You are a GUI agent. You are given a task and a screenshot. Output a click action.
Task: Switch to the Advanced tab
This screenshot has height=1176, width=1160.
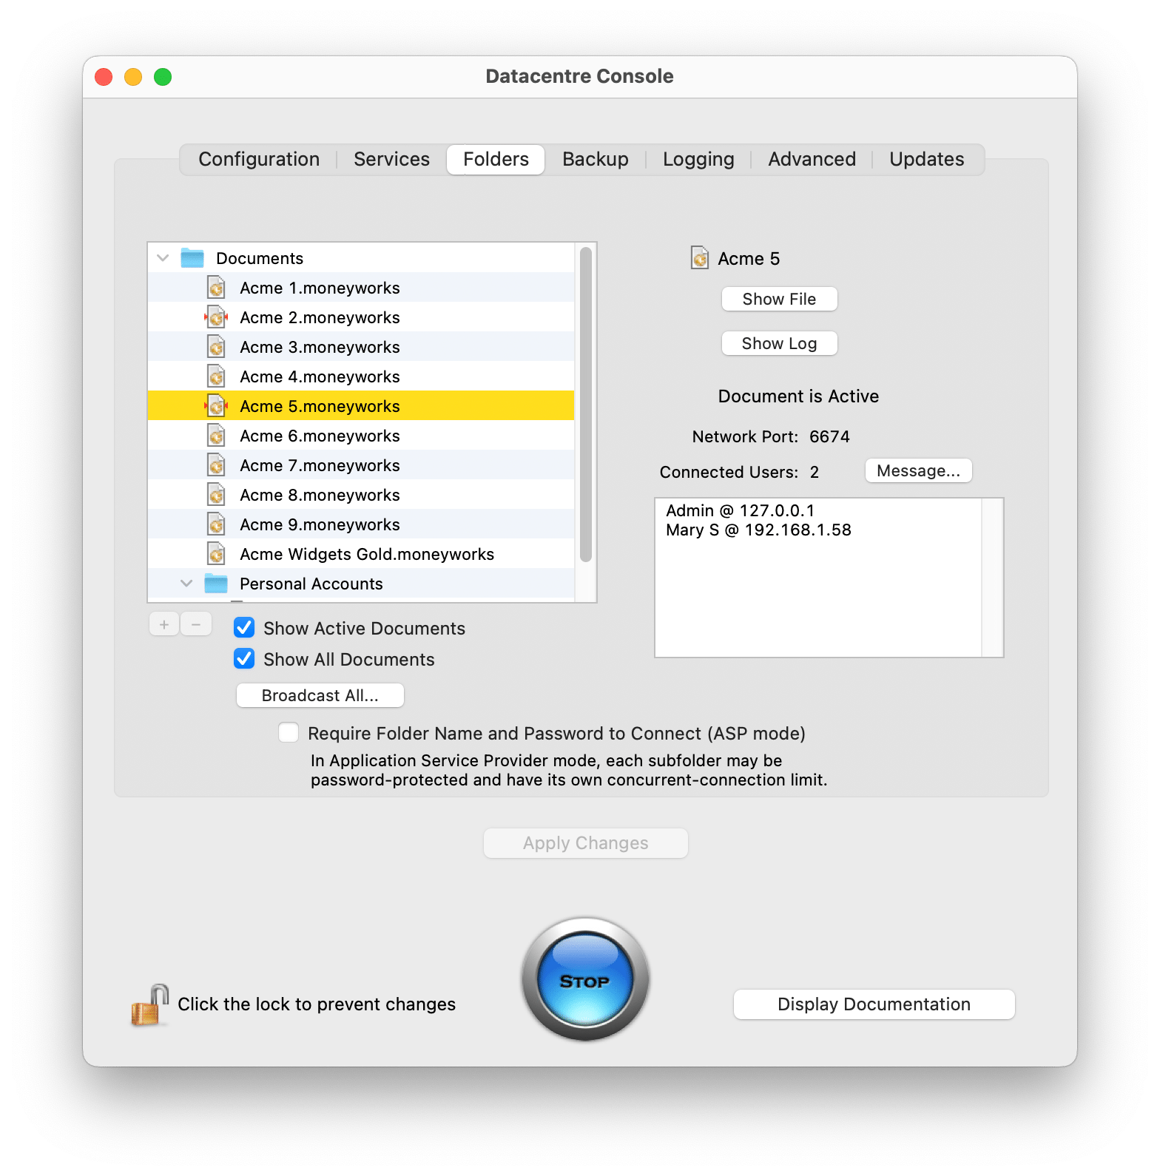pos(812,159)
